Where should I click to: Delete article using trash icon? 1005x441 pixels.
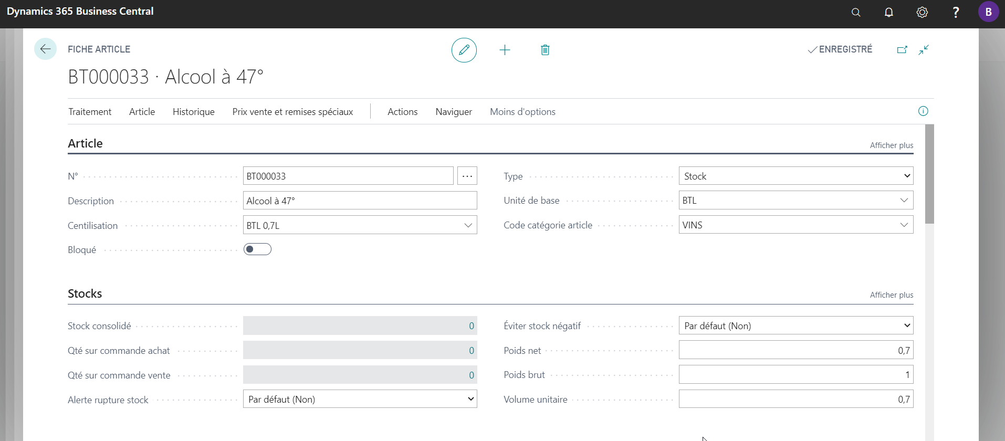545,50
